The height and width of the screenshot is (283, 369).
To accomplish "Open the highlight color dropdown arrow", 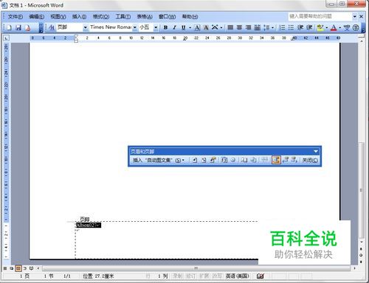I will click(327, 27).
